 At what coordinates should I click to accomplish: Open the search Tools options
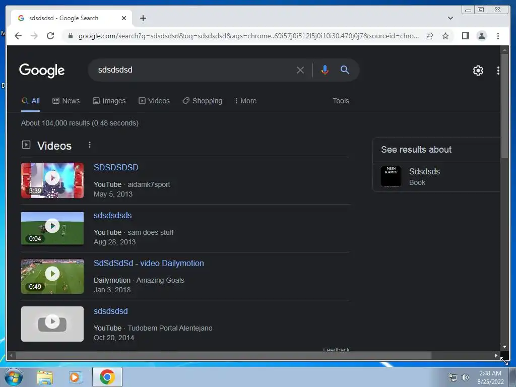pos(341,101)
